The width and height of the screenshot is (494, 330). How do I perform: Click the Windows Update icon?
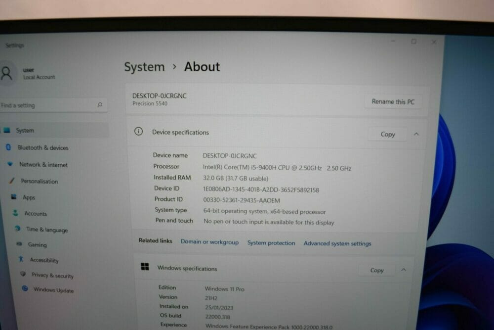click(25, 288)
